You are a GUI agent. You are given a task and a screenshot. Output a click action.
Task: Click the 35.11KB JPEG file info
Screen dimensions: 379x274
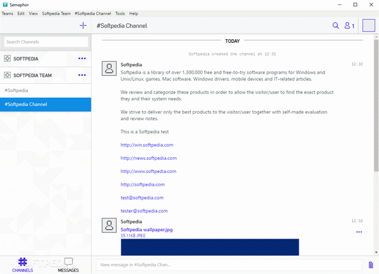133,236
